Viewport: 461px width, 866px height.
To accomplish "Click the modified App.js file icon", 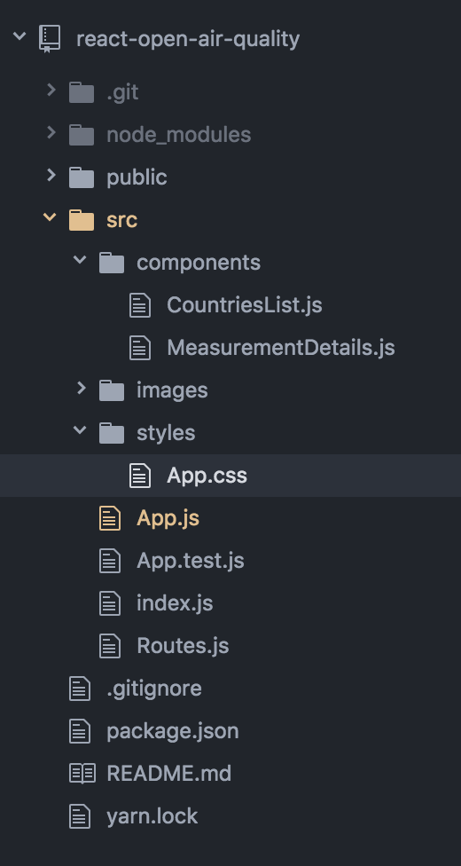I will 110,518.
